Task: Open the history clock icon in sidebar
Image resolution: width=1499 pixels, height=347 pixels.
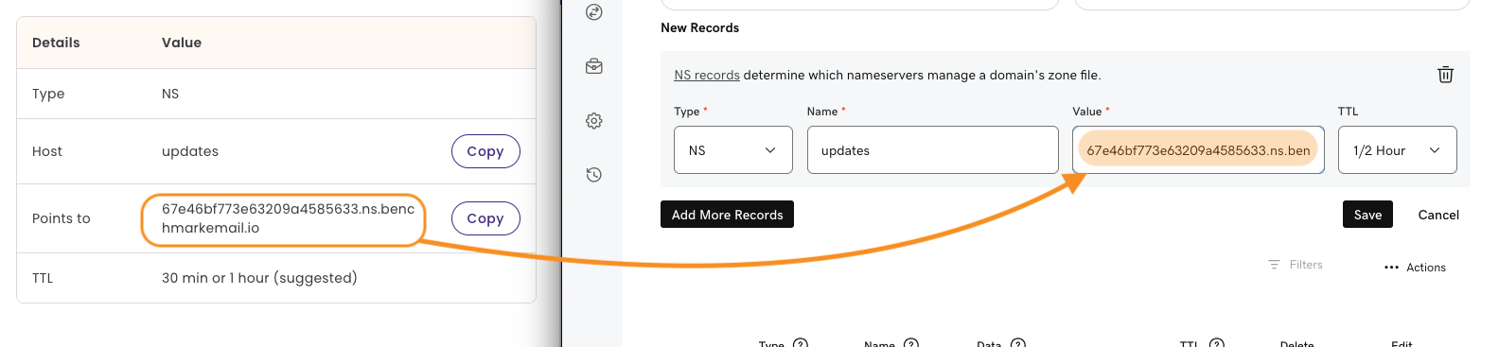Action: pyautogui.click(x=594, y=174)
